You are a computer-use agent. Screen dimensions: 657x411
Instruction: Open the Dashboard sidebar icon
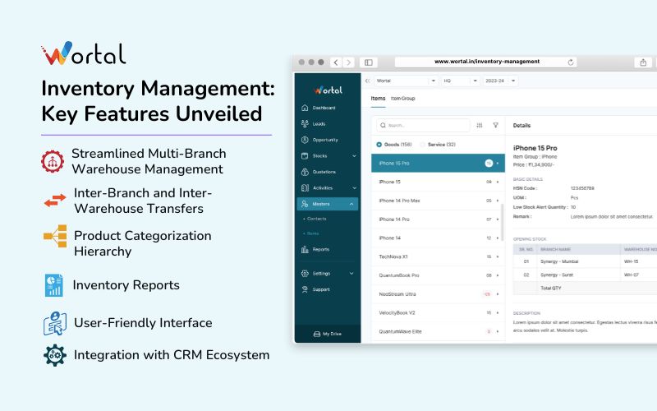tap(306, 108)
